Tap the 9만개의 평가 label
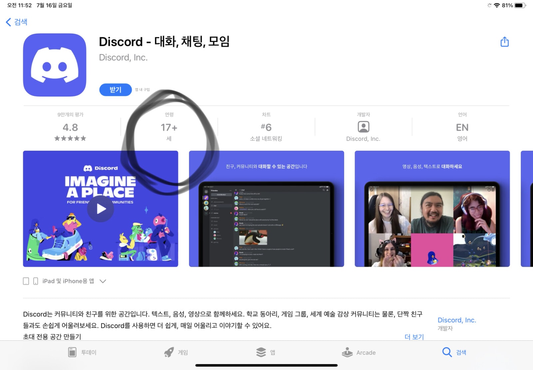Screen dimensions: 533x370 [70, 114]
